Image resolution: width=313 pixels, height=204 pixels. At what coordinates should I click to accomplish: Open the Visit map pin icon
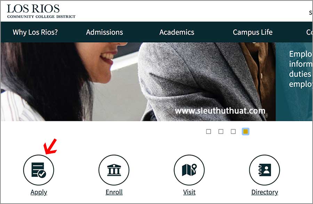coord(189,170)
